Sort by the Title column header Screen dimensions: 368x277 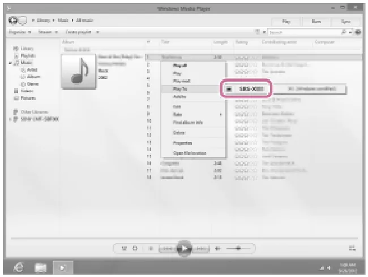(x=165, y=42)
